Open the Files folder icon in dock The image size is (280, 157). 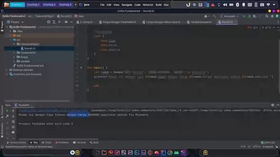pos(104,153)
